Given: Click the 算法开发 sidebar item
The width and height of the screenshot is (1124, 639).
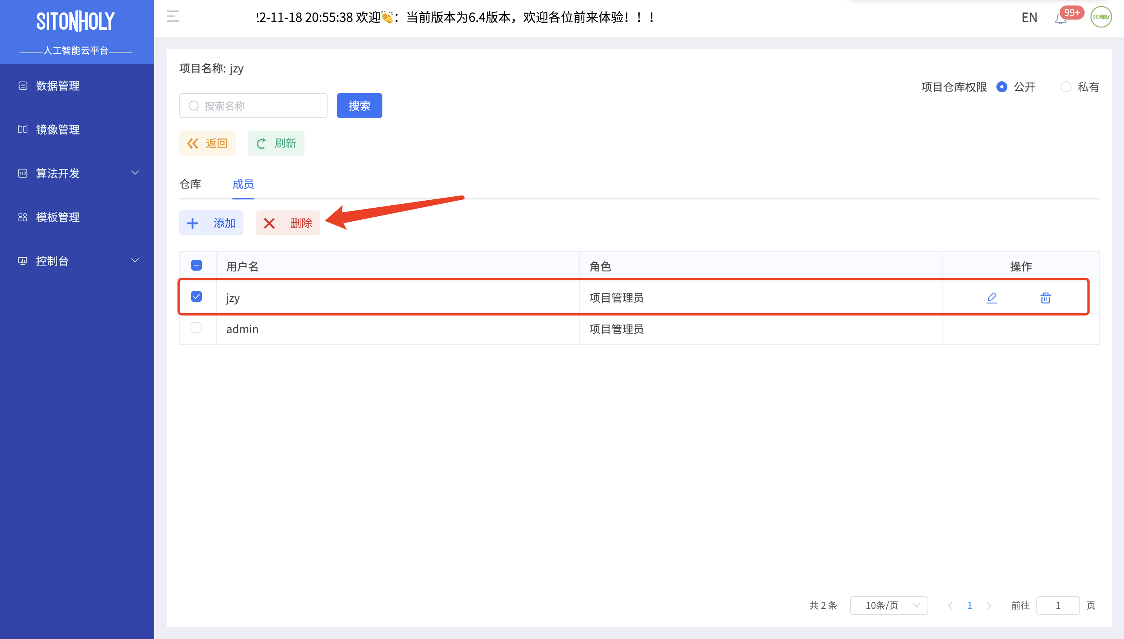Looking at the screenshot, I should [x=77, y=173].
